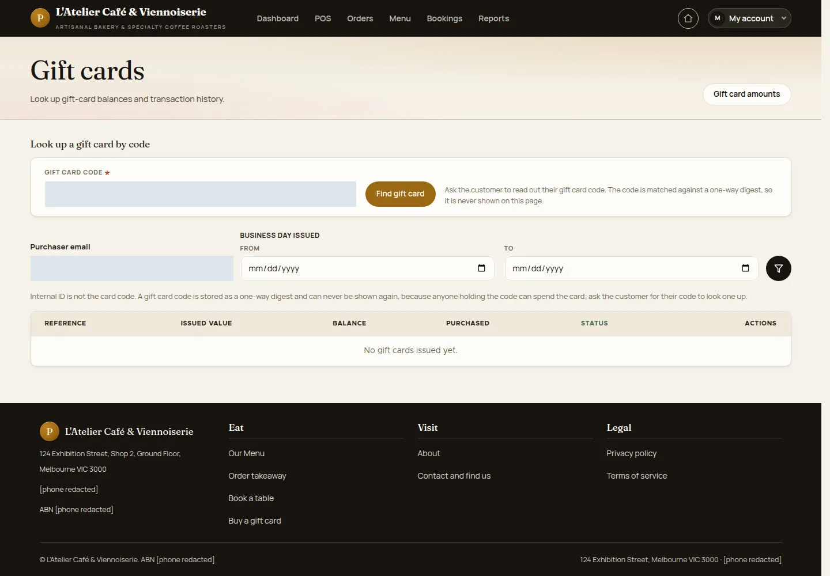Open the Privacy policy footer link
This screenshot has height=576, width=830.
tap(631, 453)
